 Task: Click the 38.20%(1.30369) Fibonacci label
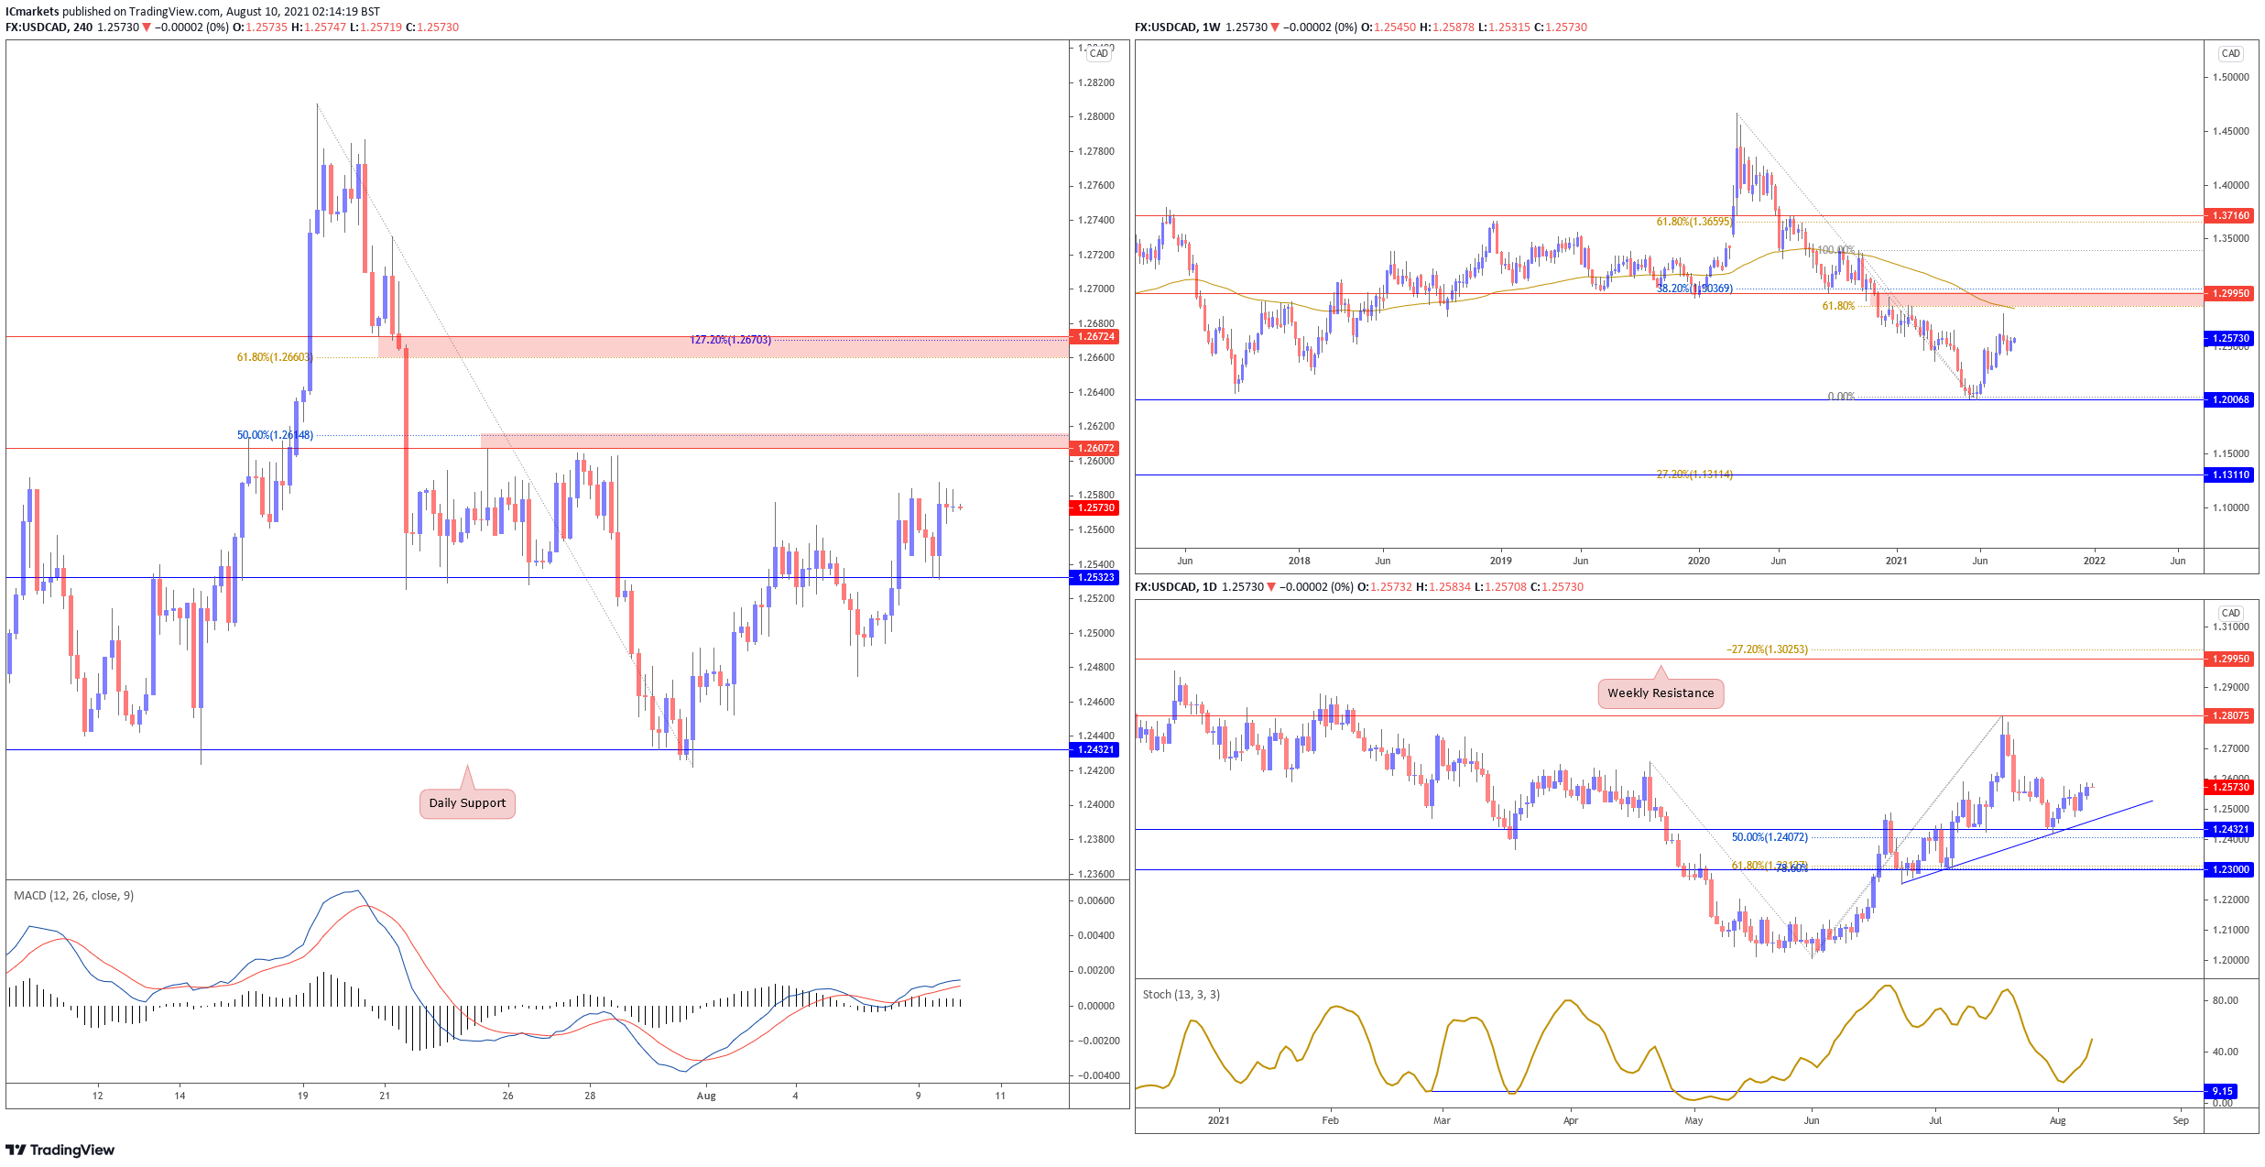(x=1694, y=289)
